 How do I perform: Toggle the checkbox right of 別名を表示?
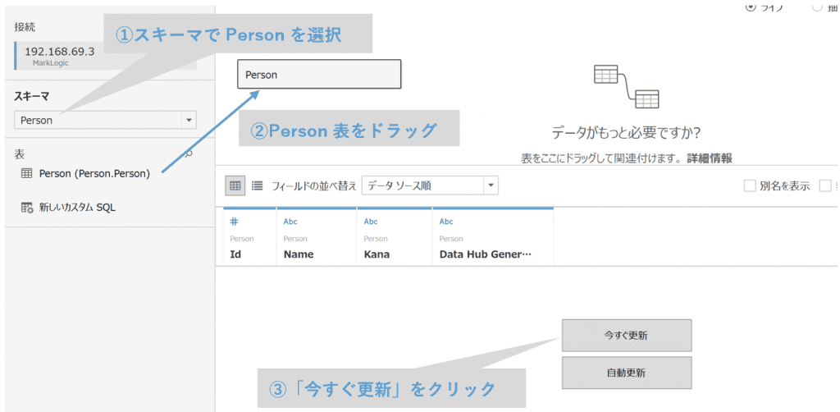pos(825,186)
